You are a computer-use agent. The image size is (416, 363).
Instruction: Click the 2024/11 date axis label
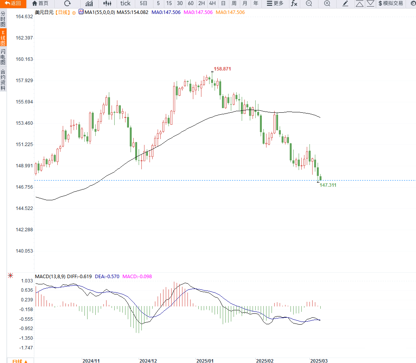point(91,361)
